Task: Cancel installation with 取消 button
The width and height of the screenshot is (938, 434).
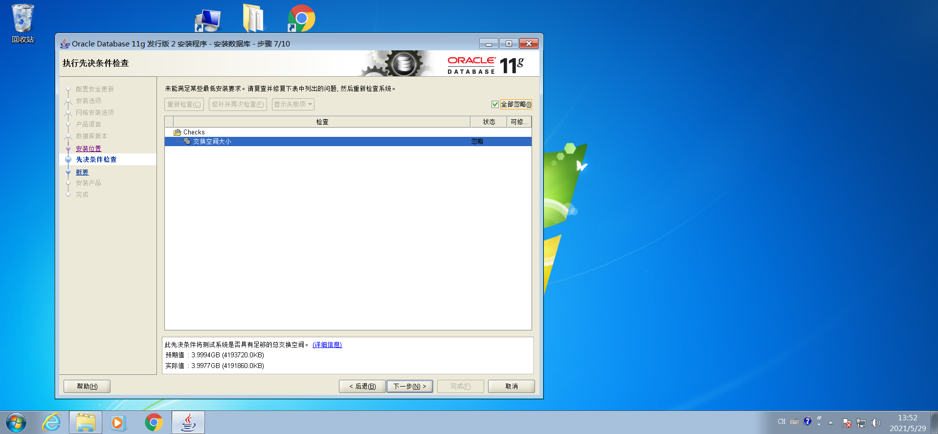Action: click(512, 386)
